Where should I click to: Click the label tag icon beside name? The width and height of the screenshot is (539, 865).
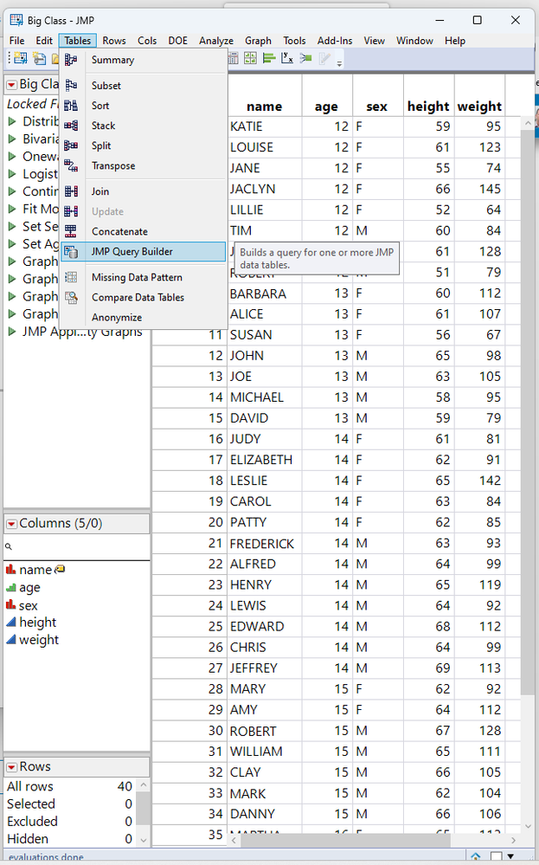60,569
